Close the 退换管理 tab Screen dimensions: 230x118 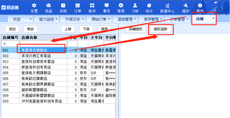(135, 19)
